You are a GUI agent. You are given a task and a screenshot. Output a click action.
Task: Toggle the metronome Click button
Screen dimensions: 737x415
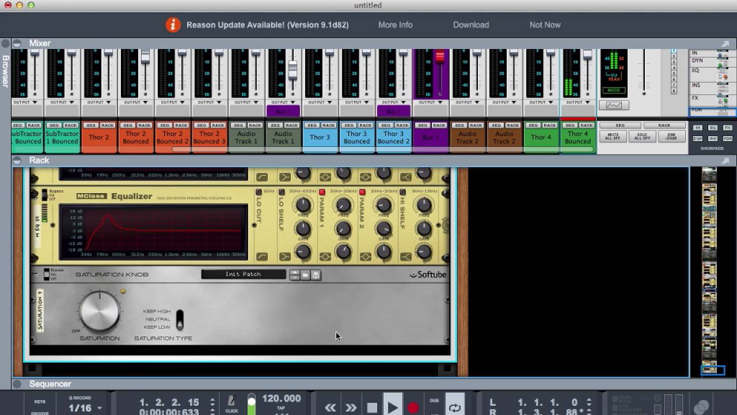click(231, 403)
